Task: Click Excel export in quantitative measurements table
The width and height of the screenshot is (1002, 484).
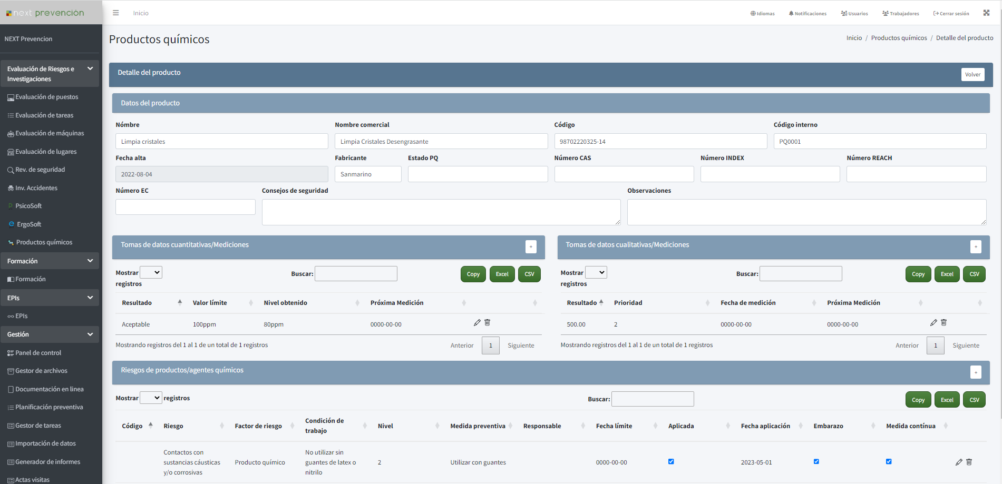Action: click(502, 274)
